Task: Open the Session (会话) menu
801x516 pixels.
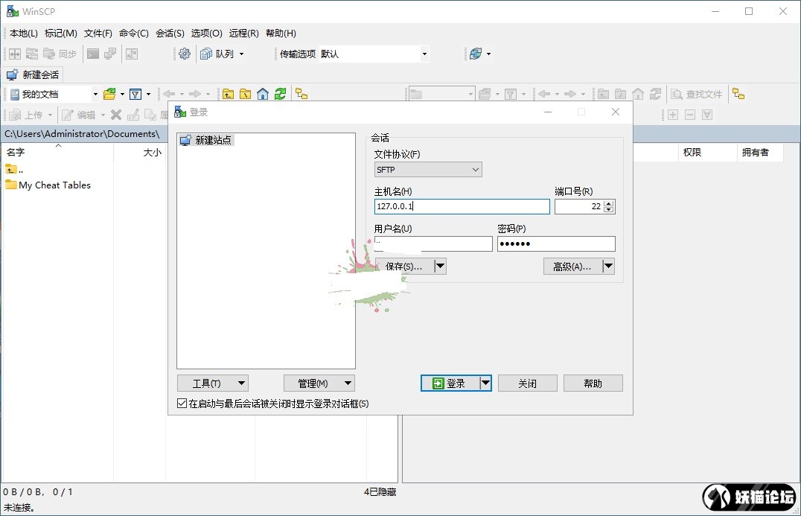Action: 170,34
